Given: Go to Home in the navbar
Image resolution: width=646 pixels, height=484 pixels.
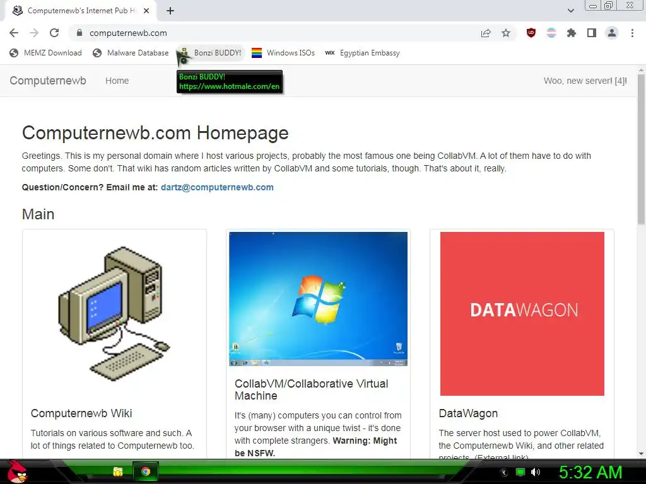Looking at the screenshot, I should pyautogui.click(x=117, y=81).
